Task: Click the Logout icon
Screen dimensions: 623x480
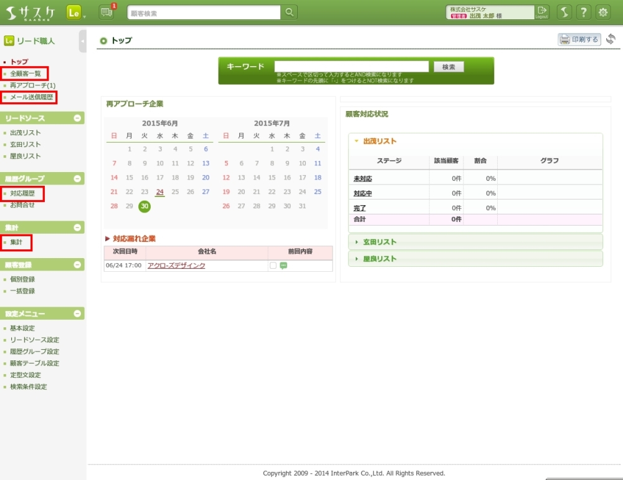Action: pos(542,12)
